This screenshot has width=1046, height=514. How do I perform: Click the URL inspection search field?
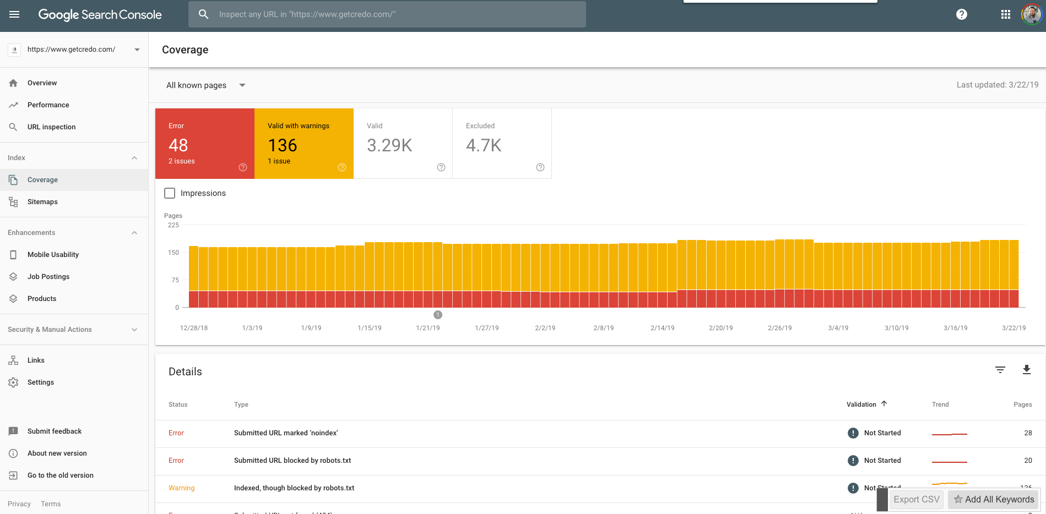pos(386,15)
